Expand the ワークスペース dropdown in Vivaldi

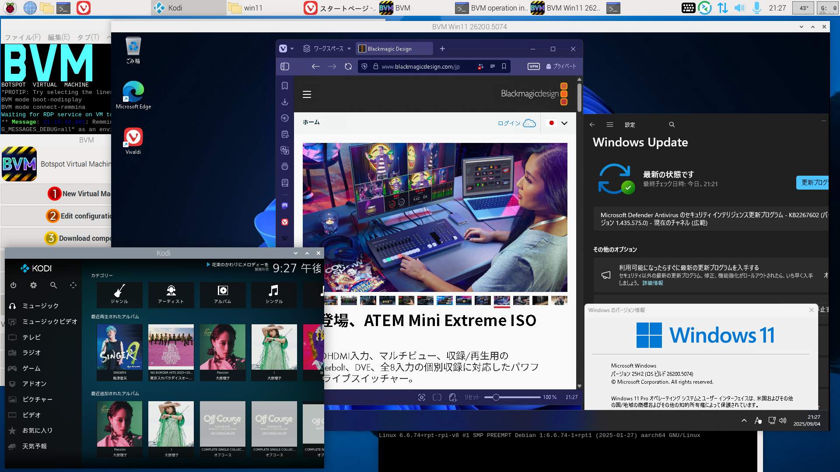327,49
